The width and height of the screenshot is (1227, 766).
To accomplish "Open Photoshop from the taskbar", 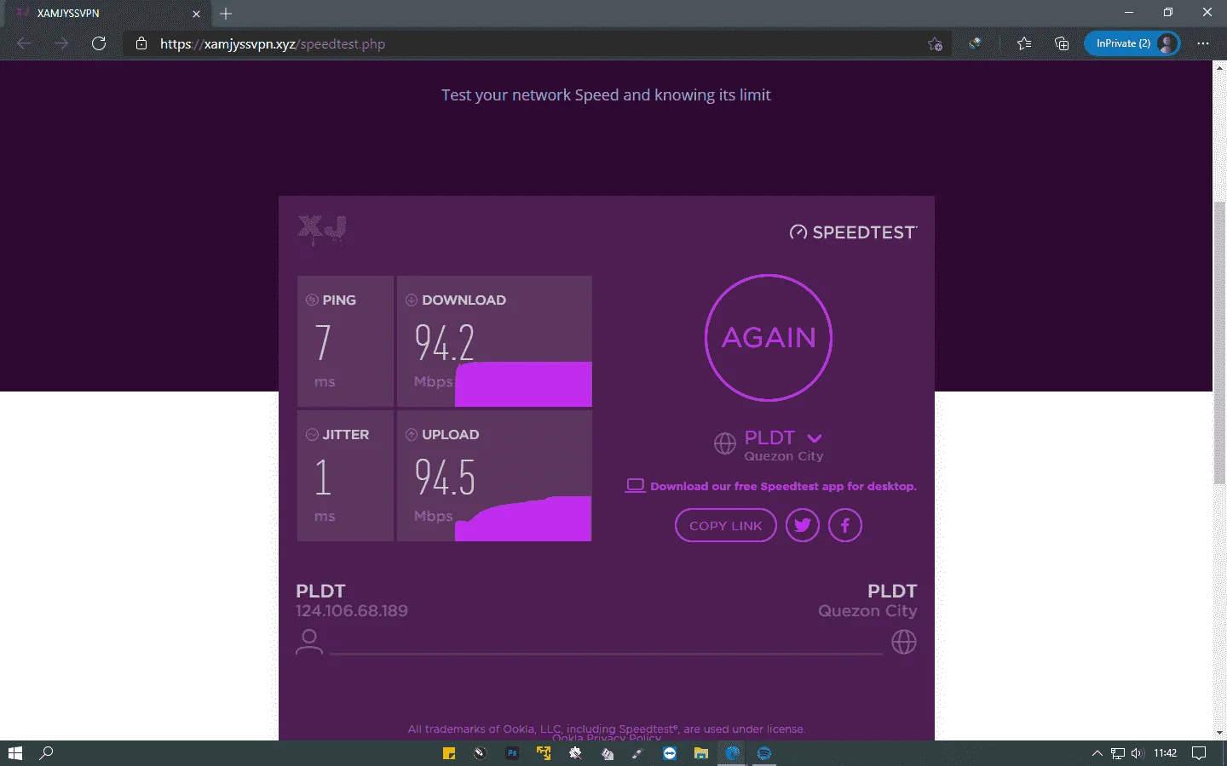I will pos(512,753).
